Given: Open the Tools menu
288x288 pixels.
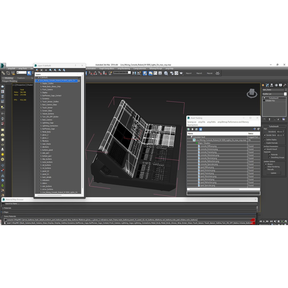Looking at the screenshot, I should [23, 69].
